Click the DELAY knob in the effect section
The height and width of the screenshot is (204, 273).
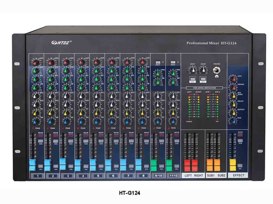[x=233, y=104]
